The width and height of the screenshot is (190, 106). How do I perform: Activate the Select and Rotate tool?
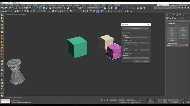point(44,8)
